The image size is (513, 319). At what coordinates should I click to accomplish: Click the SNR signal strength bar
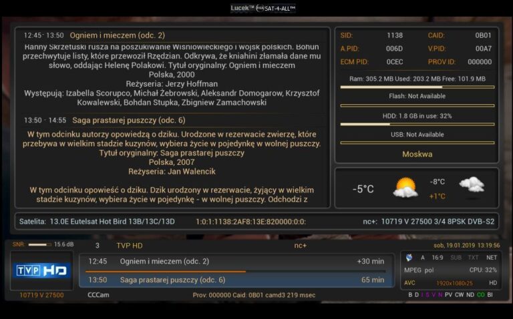point(39,244)
